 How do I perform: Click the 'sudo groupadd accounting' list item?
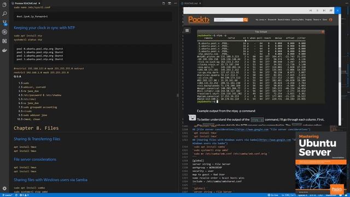click(40, 107)
